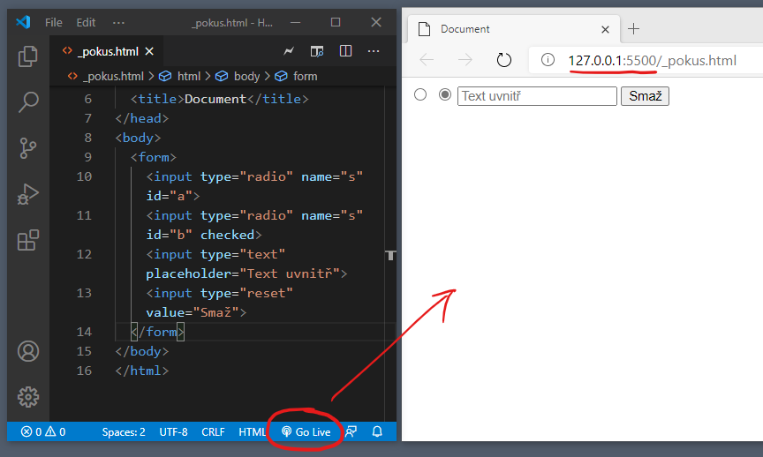The image size is (763, 457).
Task: Open More Actions ellipsis in editor toolbar
Action: click(374, 51)
